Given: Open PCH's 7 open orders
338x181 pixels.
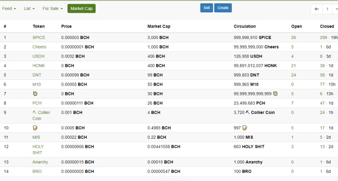Looking at the screenshot, I should click(x=292, y=103).
